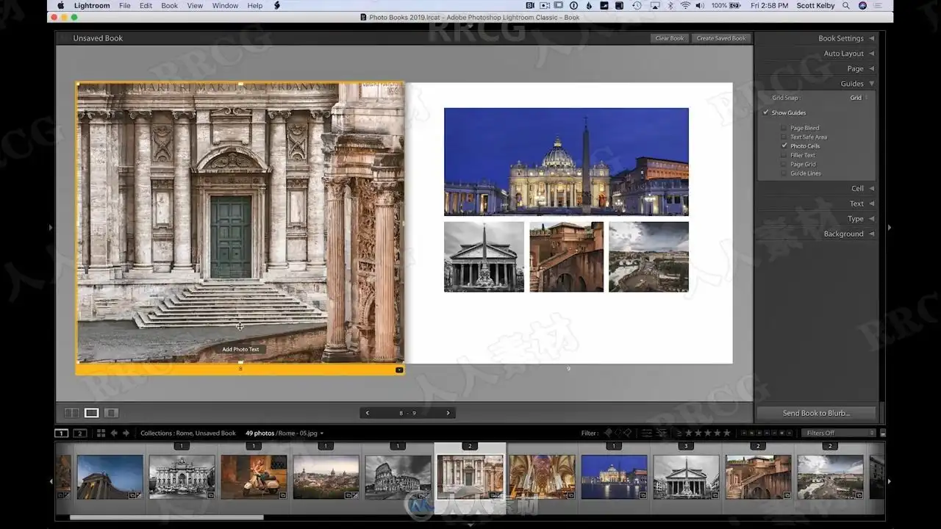
Task: Switch to Spread View
Action: coord(92,413)
